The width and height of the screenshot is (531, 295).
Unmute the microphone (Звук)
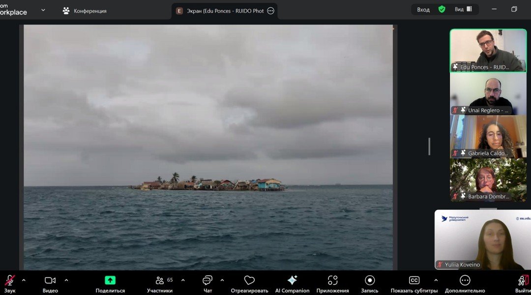click(x=9, y=280)
